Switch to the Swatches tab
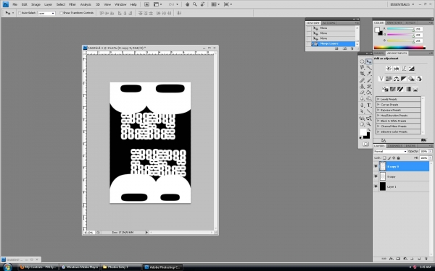Screen dimensions: 435x271 (394, 22)
